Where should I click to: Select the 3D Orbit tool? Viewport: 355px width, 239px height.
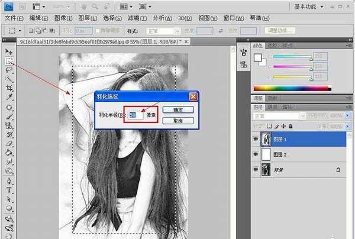click(x=9, y=228)
